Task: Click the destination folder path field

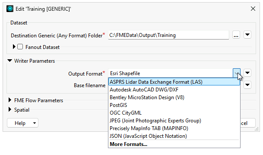Action: tap(168, 35)
